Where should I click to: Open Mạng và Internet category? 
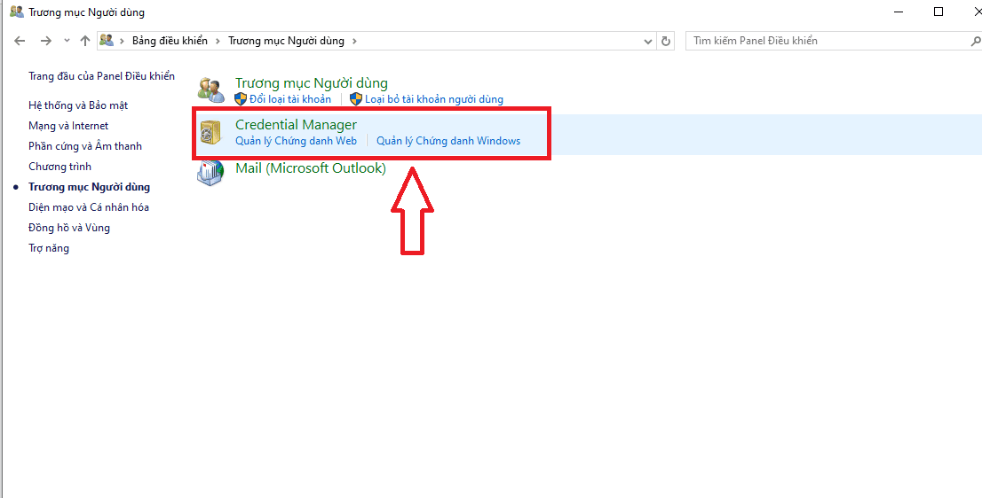[x=68, y=126]
